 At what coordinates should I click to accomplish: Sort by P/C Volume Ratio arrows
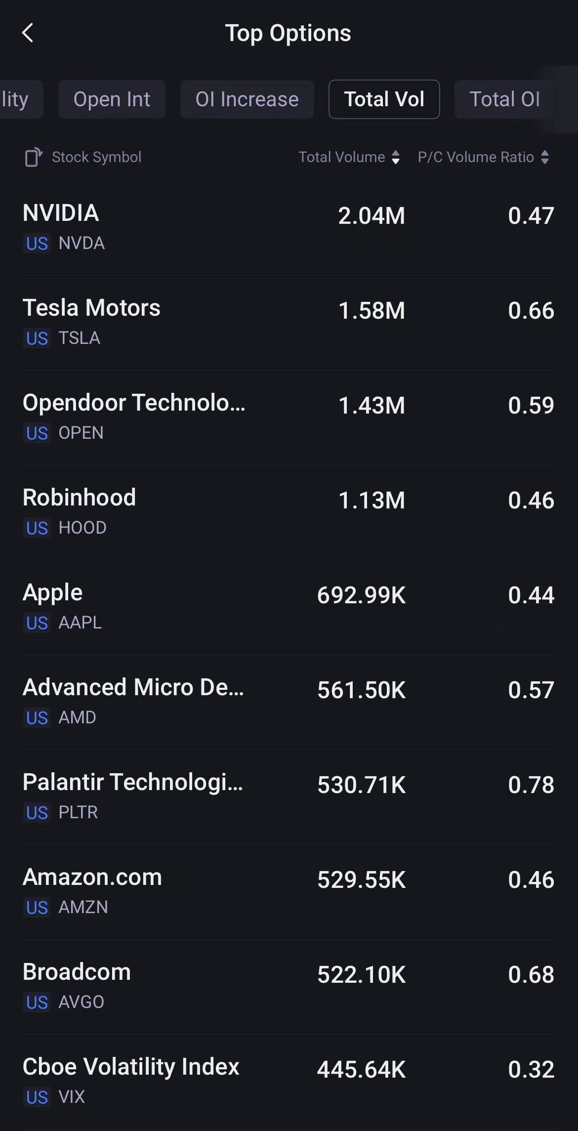[545, 157]
